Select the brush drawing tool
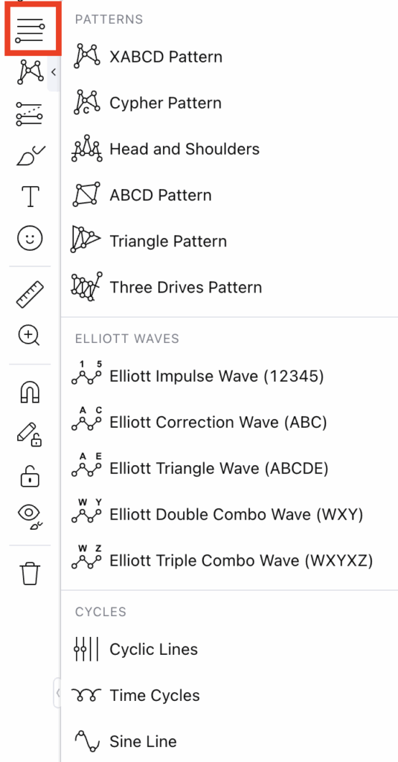The height and width of the screenshot is (762, 398). tap(31, 156)
